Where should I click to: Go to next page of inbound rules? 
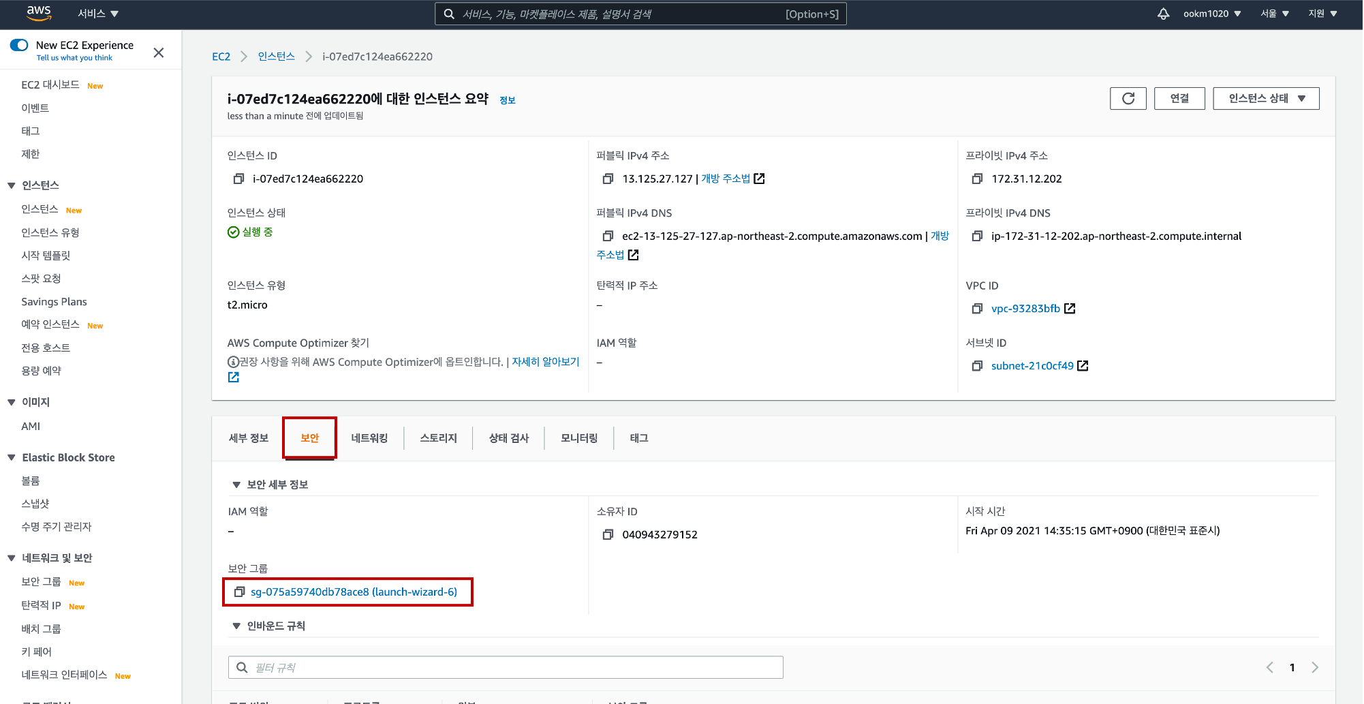pos(1315,667)
